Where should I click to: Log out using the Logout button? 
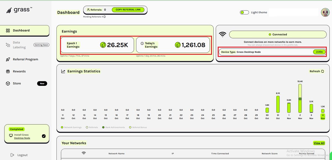(19, 155)
